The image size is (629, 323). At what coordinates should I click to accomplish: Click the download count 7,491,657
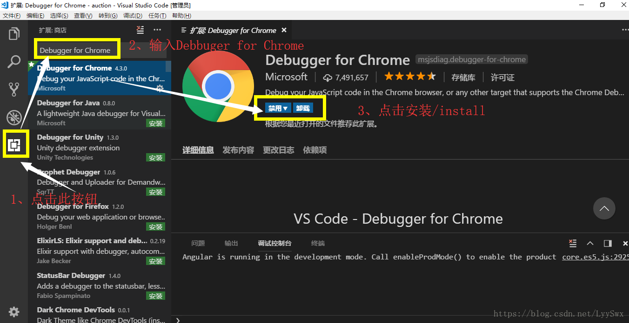[x=346, y=78]
